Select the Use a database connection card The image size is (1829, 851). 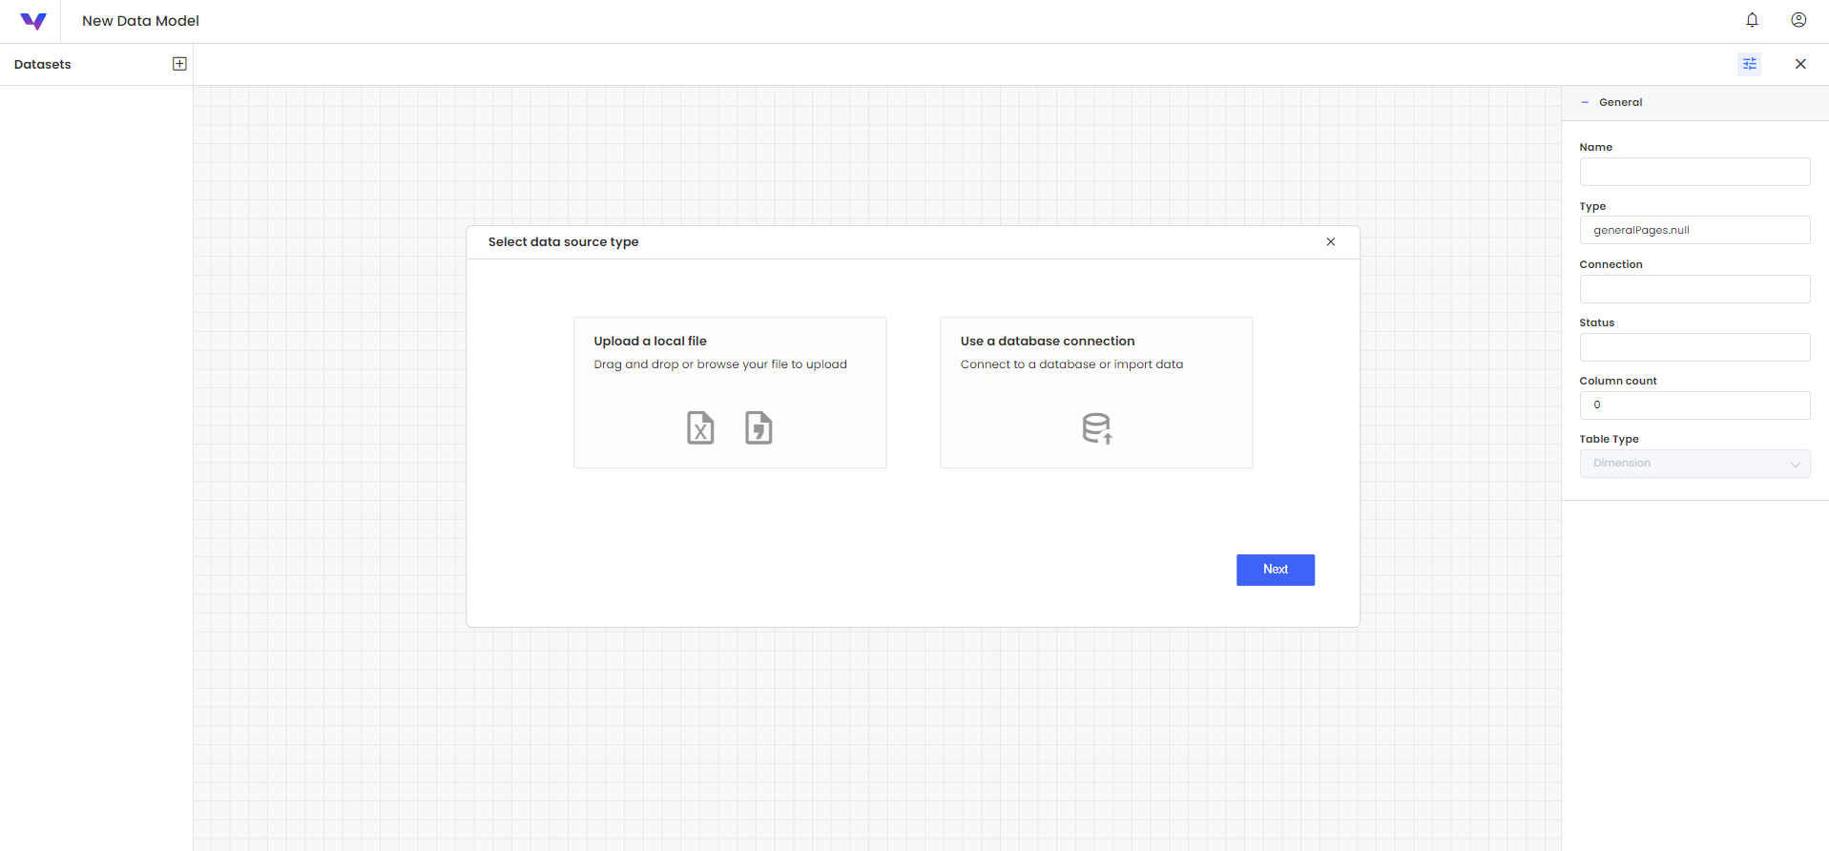(1096, 392)
